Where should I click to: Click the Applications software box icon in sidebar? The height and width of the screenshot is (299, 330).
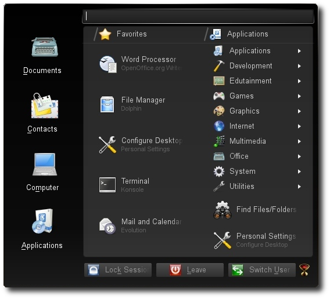42,221
